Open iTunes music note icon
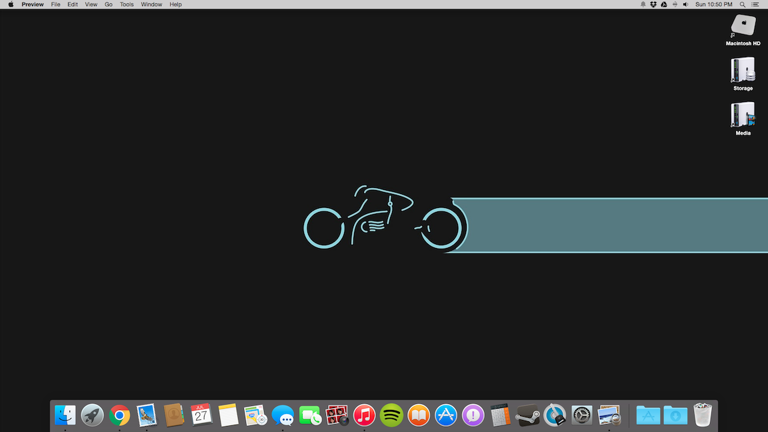The width and height of the screenshot is (768, 432). 365,415
